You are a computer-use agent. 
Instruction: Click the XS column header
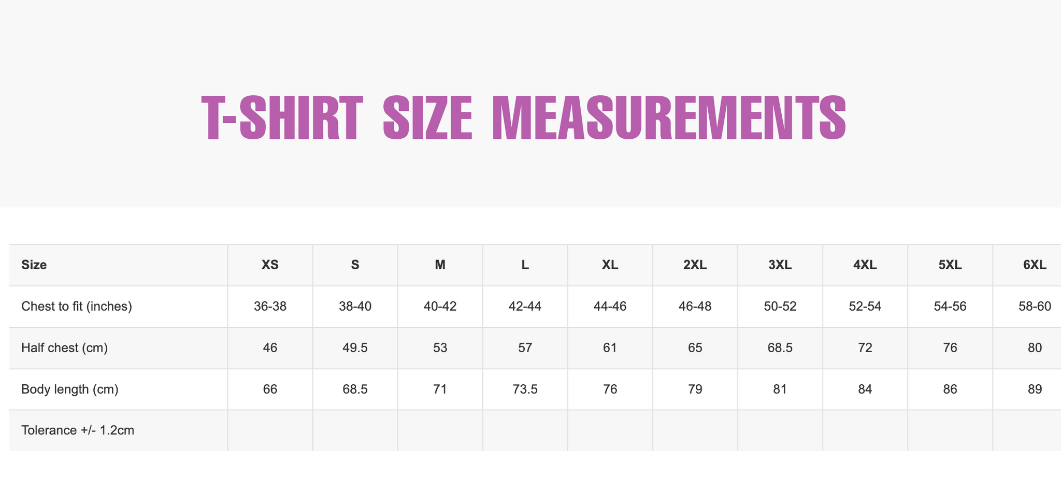270,265
